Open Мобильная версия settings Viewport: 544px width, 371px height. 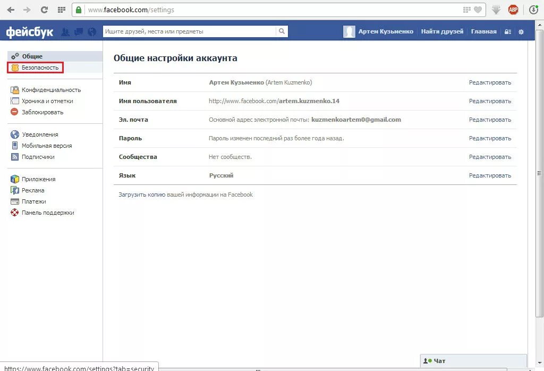point(47,146)
